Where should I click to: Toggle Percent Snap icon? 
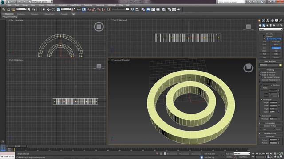99,9
